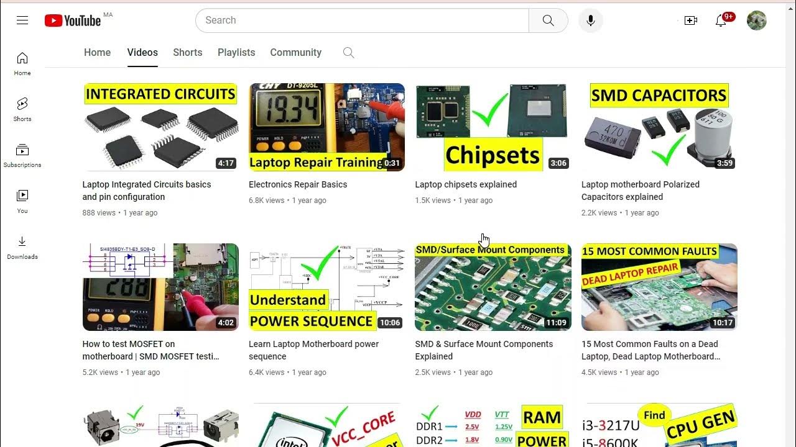Click '4.5K views • 1 year ago' text
796x447 pixels.
(x=620, y=372)
